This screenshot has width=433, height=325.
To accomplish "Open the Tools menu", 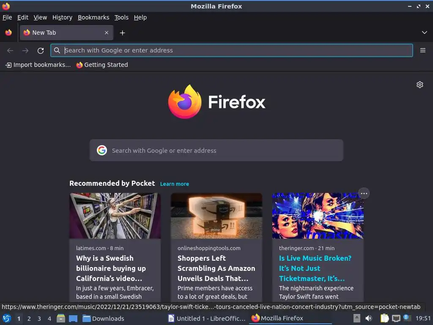I will pos(121,17).
